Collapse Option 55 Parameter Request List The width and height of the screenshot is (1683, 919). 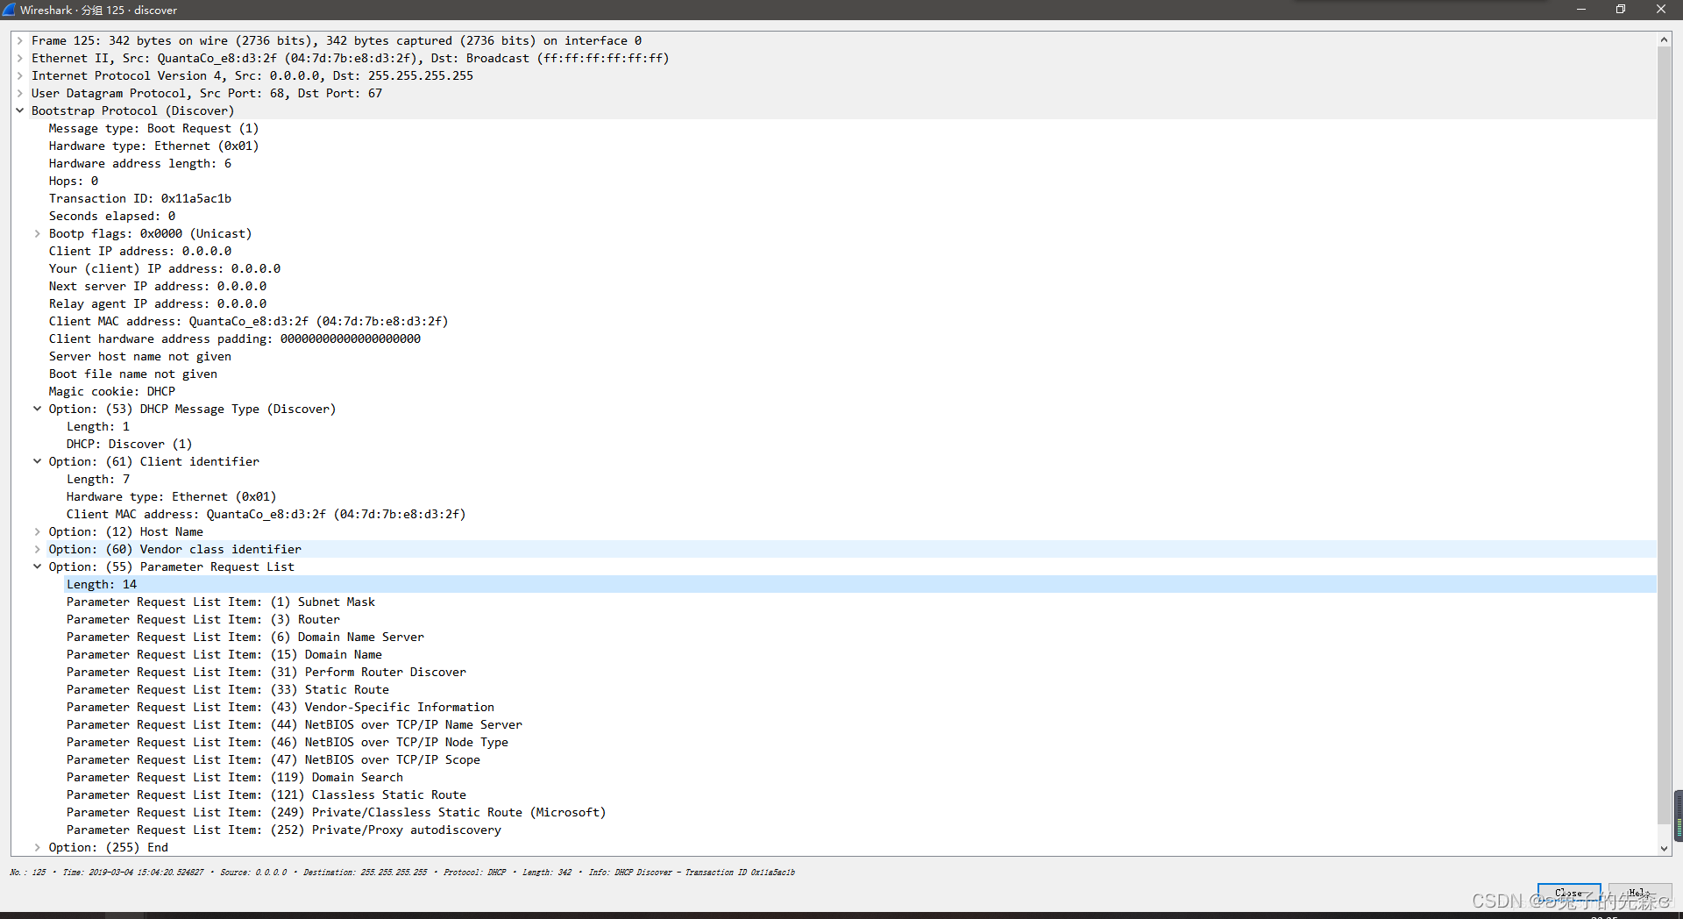point(37,566)
